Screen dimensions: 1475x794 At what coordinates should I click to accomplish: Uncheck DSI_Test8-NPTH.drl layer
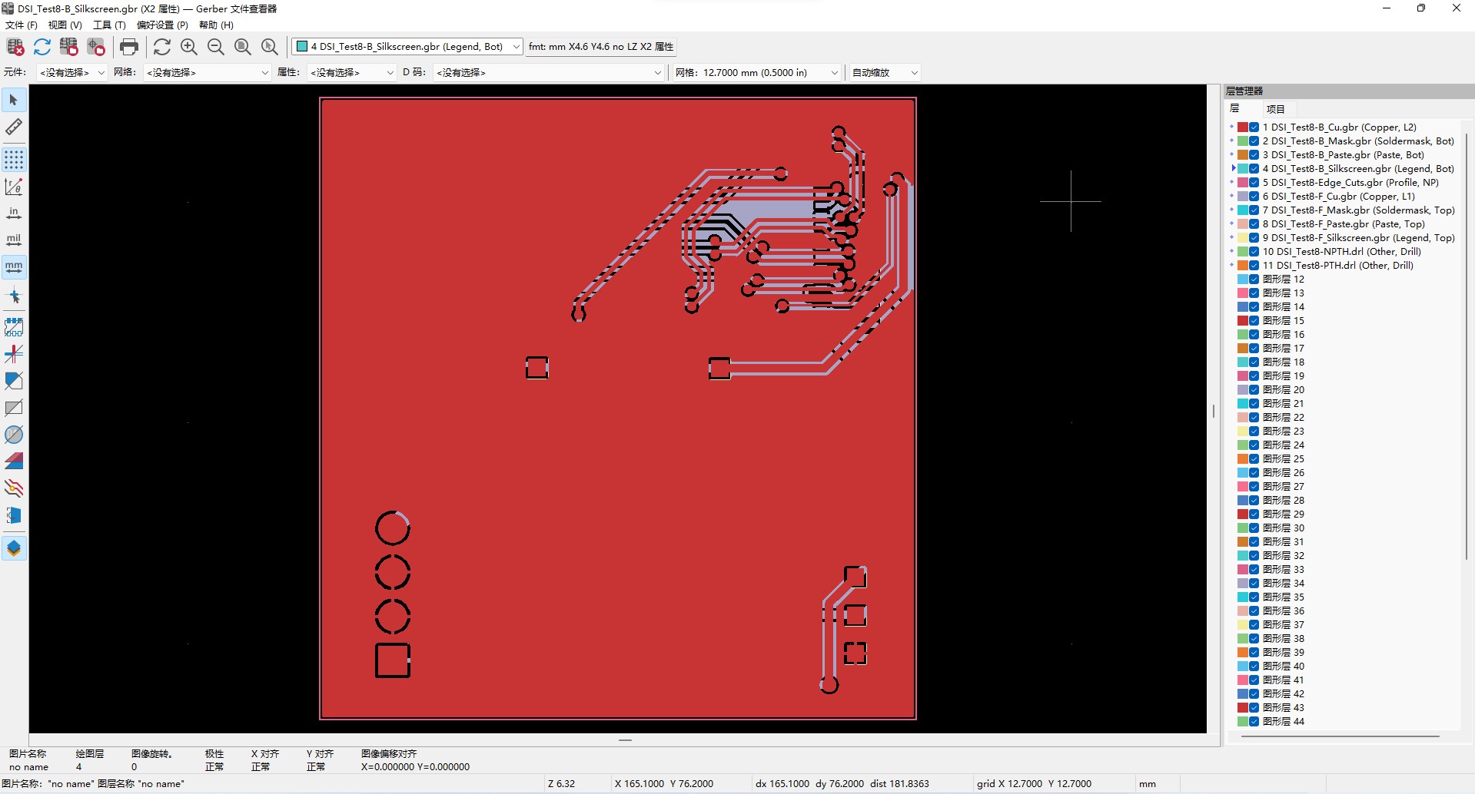coord(1254,252)
